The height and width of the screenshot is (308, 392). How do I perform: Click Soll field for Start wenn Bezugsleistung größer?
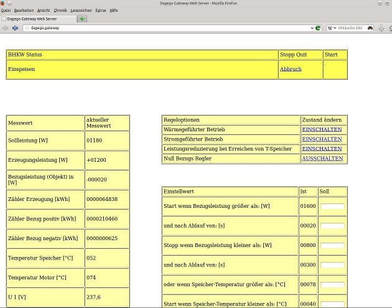click(x=332, y=207)
